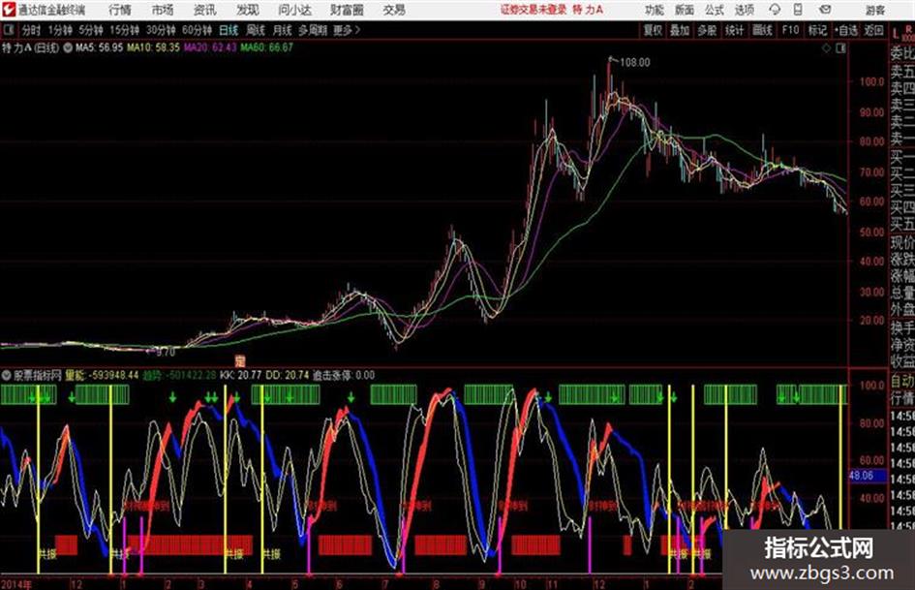
Task: Open the 功能 menu
Action: [655, 10]
